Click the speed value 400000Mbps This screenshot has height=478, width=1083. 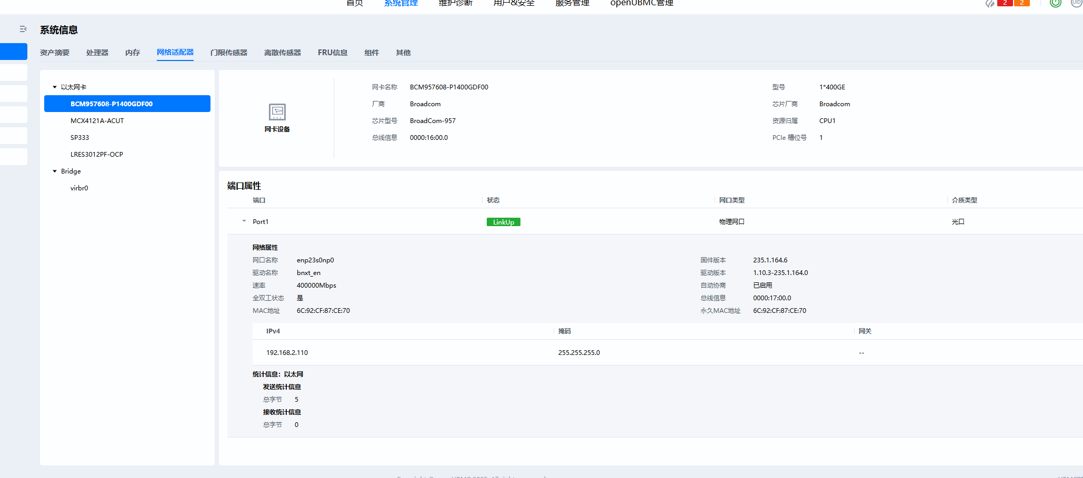click(x=316, y=286)
